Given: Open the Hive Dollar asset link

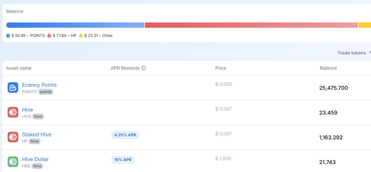Looking at the screenshot, I should [35, 159].
